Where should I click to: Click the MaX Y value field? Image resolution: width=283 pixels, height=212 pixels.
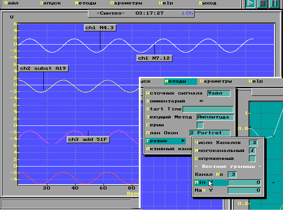244,190
